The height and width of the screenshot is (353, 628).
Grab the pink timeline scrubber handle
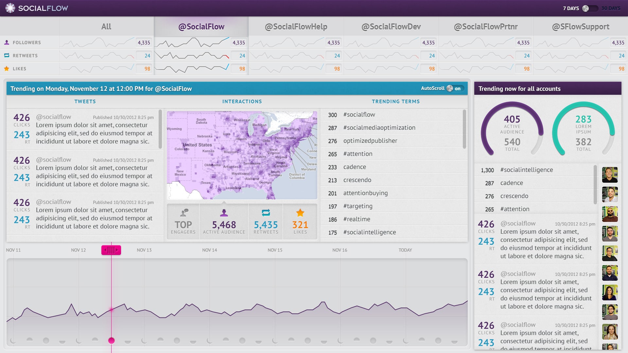[111, 250]
